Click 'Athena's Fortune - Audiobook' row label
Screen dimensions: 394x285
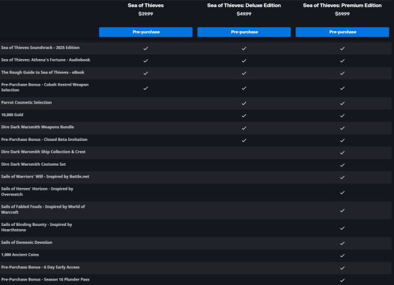point(46,60)
